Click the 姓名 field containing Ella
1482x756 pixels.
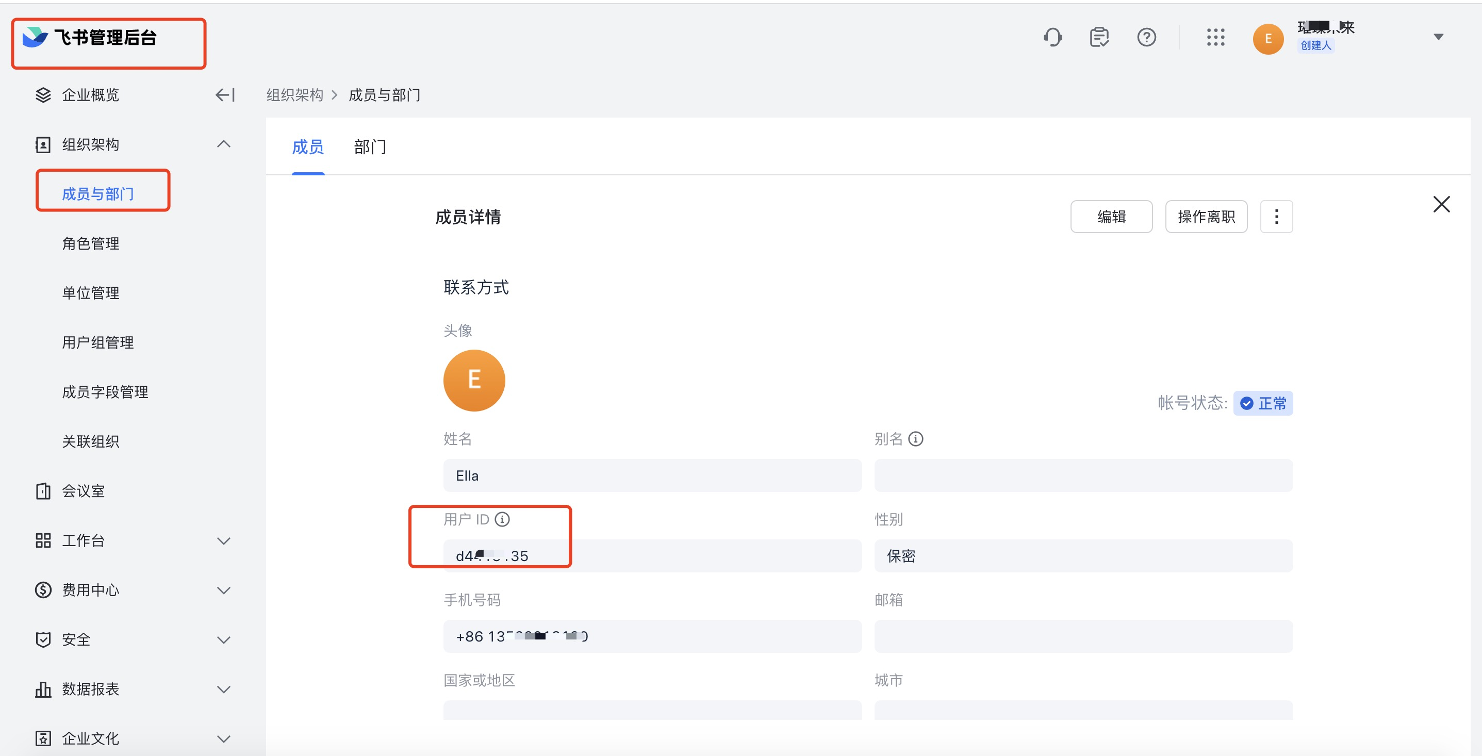coord(652,476)
